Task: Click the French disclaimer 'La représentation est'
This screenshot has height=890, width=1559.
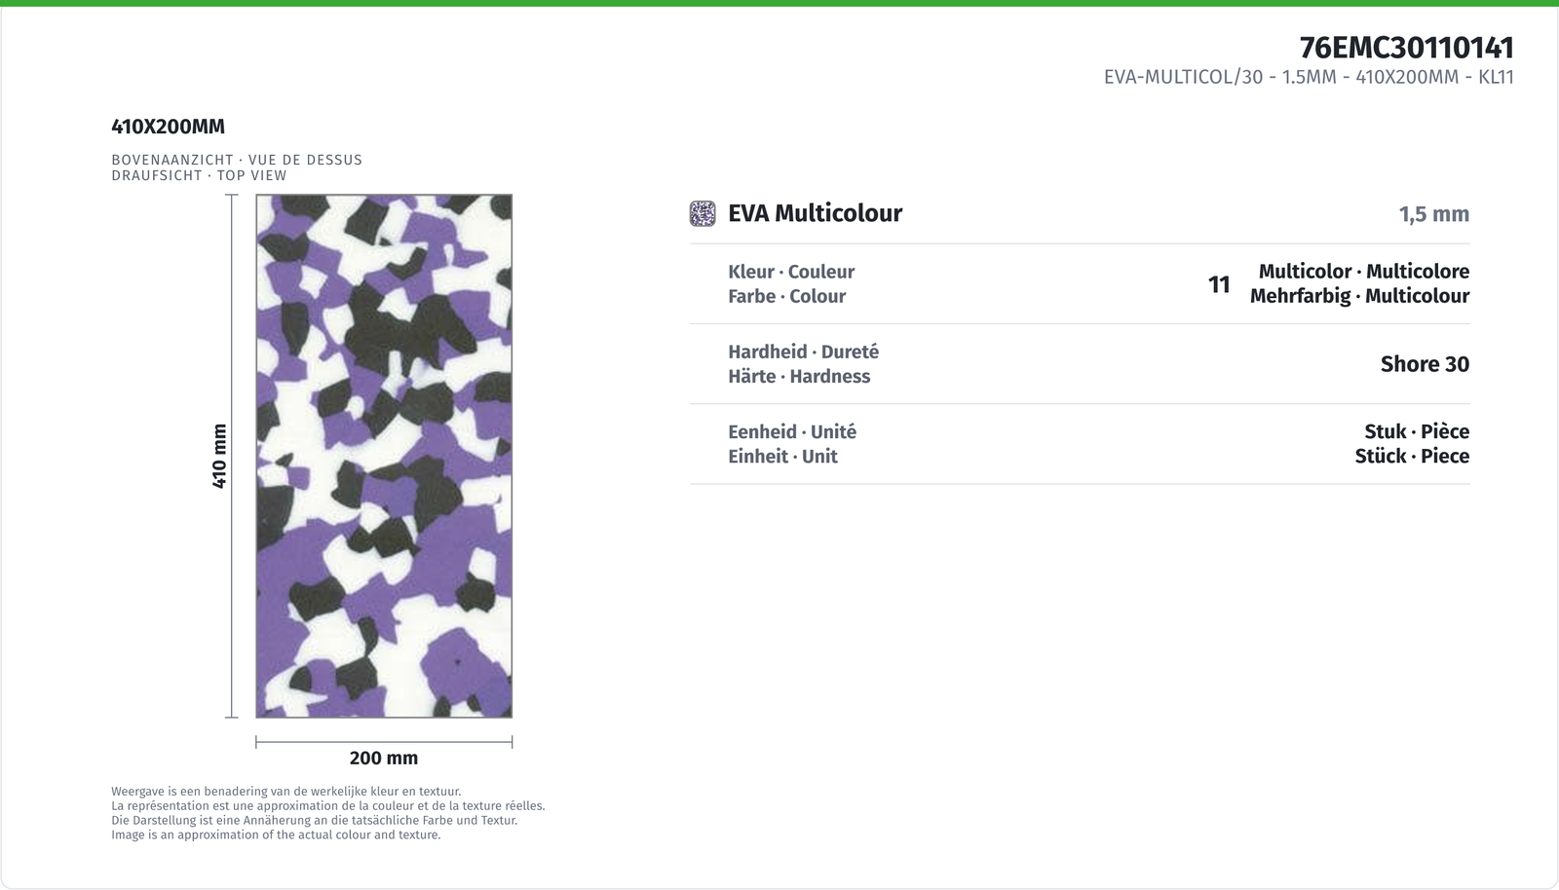Action: tap(328, 806)
